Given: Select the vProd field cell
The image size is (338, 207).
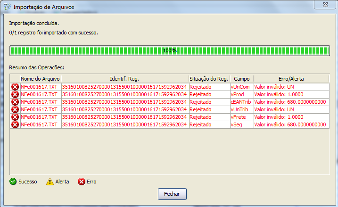Looking at the screenshot, I should [x=242, y=94].
